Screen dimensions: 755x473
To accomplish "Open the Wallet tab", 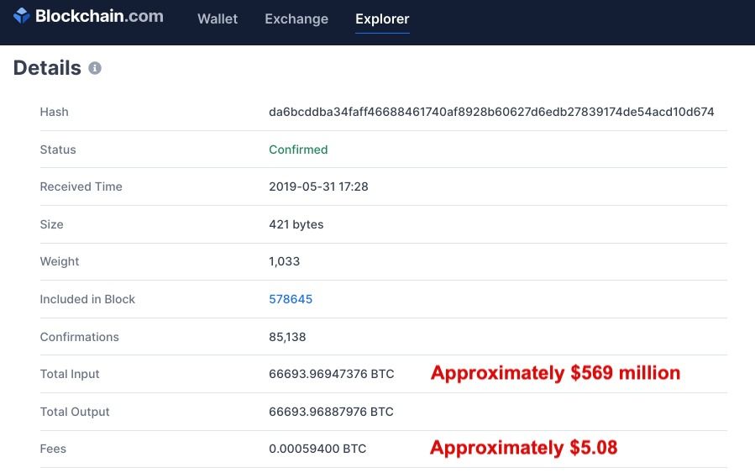I will pyautogui.click(x=218, y=18).
